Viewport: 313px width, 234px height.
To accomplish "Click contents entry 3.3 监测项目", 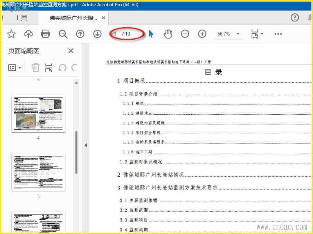I will coord(134,220).
